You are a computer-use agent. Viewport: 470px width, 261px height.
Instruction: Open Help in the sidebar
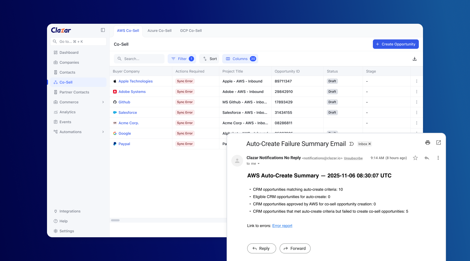click(78, 221)
